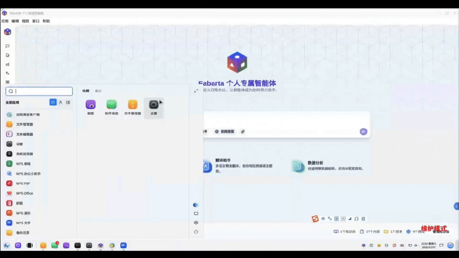The height and width of the screenshot is (258, 459).
Task: Expand the right side panel arrow
Action: point(456,206)
